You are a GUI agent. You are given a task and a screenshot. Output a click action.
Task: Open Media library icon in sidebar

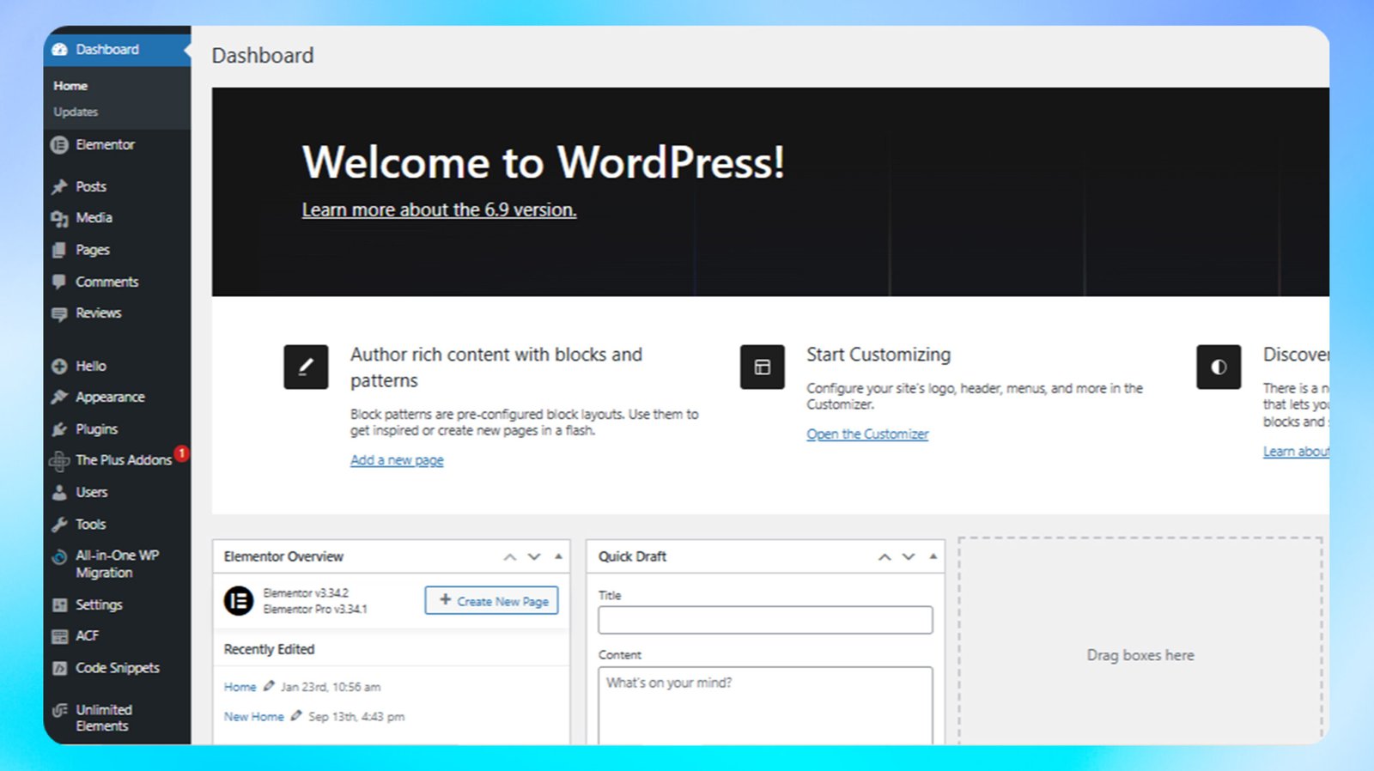pyautogui.click(x=59, y=219)
